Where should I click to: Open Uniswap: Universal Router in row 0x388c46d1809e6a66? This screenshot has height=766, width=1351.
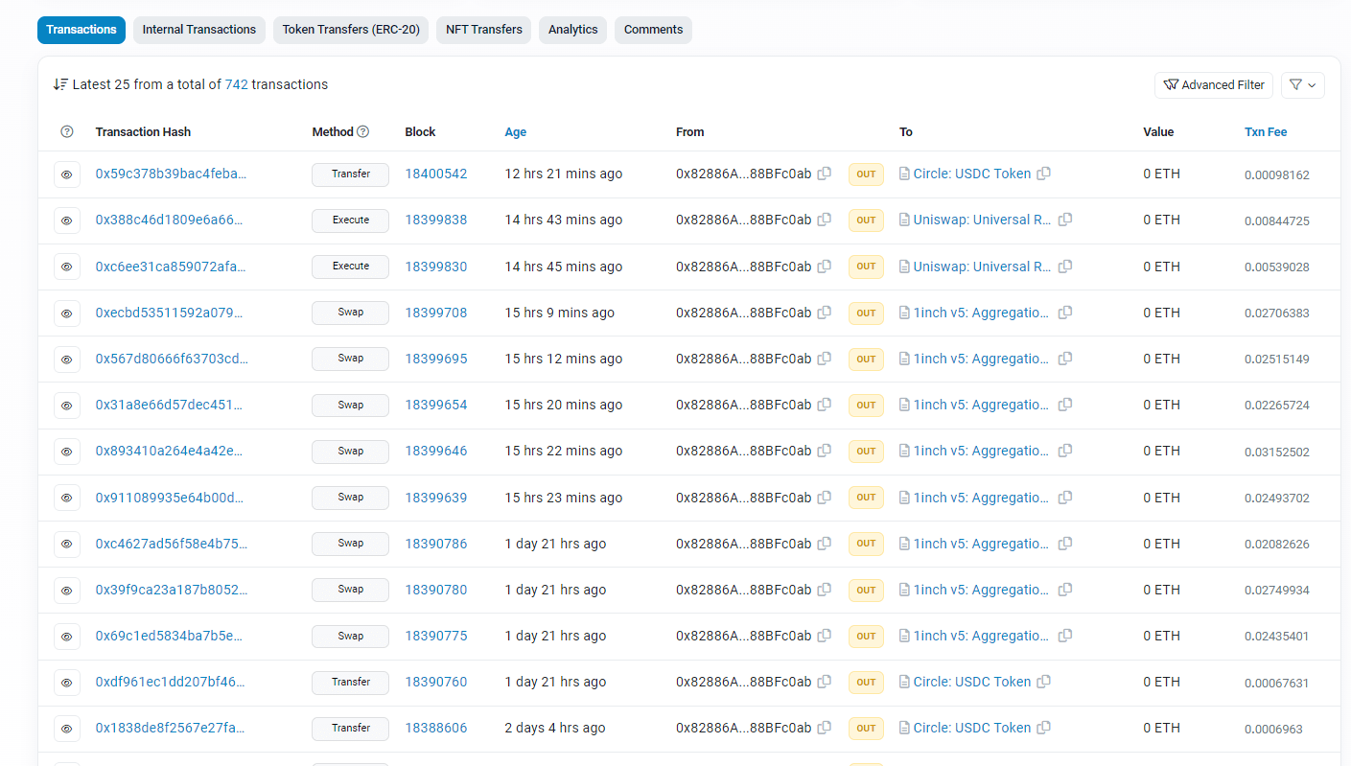point(983,220)
